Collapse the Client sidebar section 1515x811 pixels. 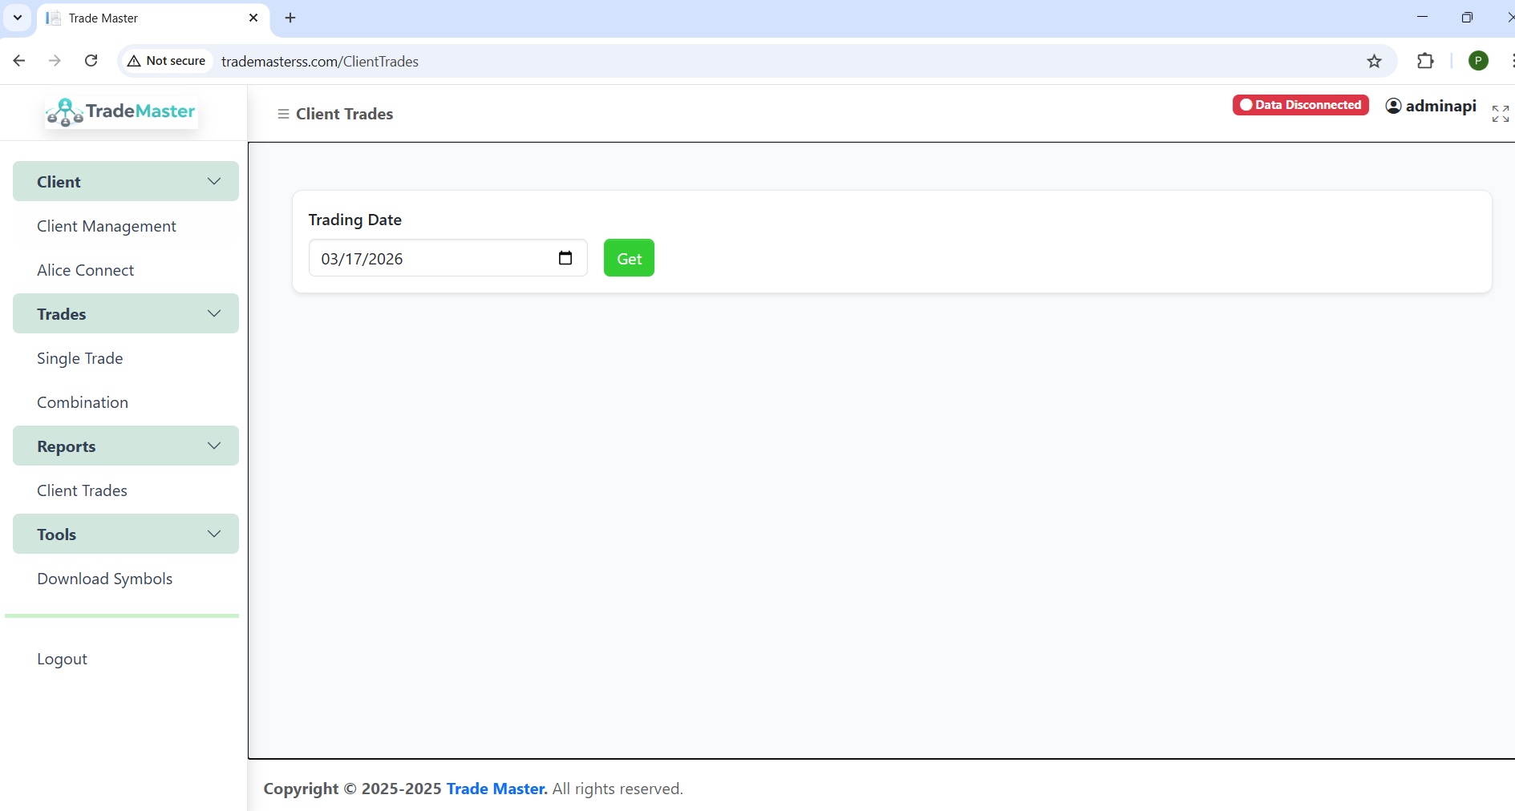pyautogui.click(x=126, y=181)
